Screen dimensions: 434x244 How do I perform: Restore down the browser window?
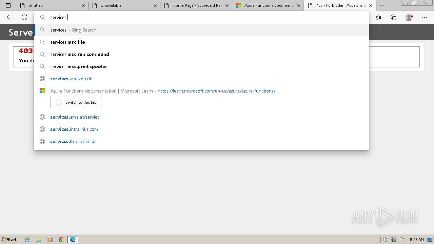pos(414,3)
